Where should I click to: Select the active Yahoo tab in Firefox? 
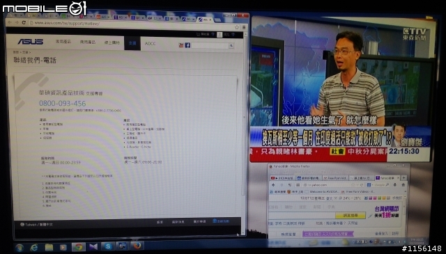point(387,178)
